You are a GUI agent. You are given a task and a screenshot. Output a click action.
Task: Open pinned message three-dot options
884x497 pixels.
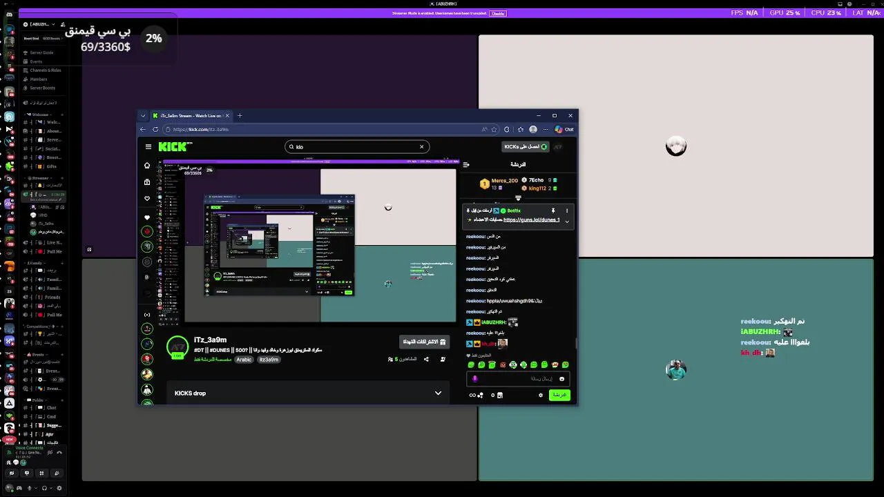(567, 211)
